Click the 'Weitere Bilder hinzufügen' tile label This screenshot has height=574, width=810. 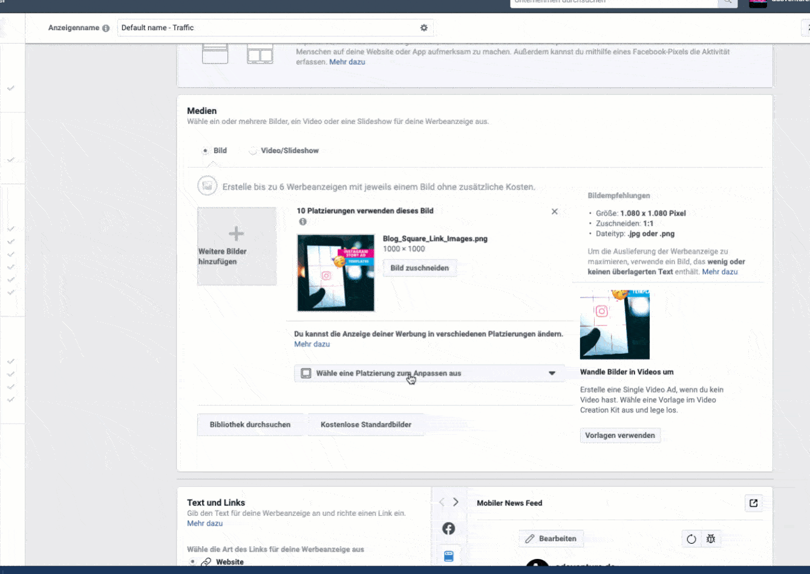coord(223,256)
